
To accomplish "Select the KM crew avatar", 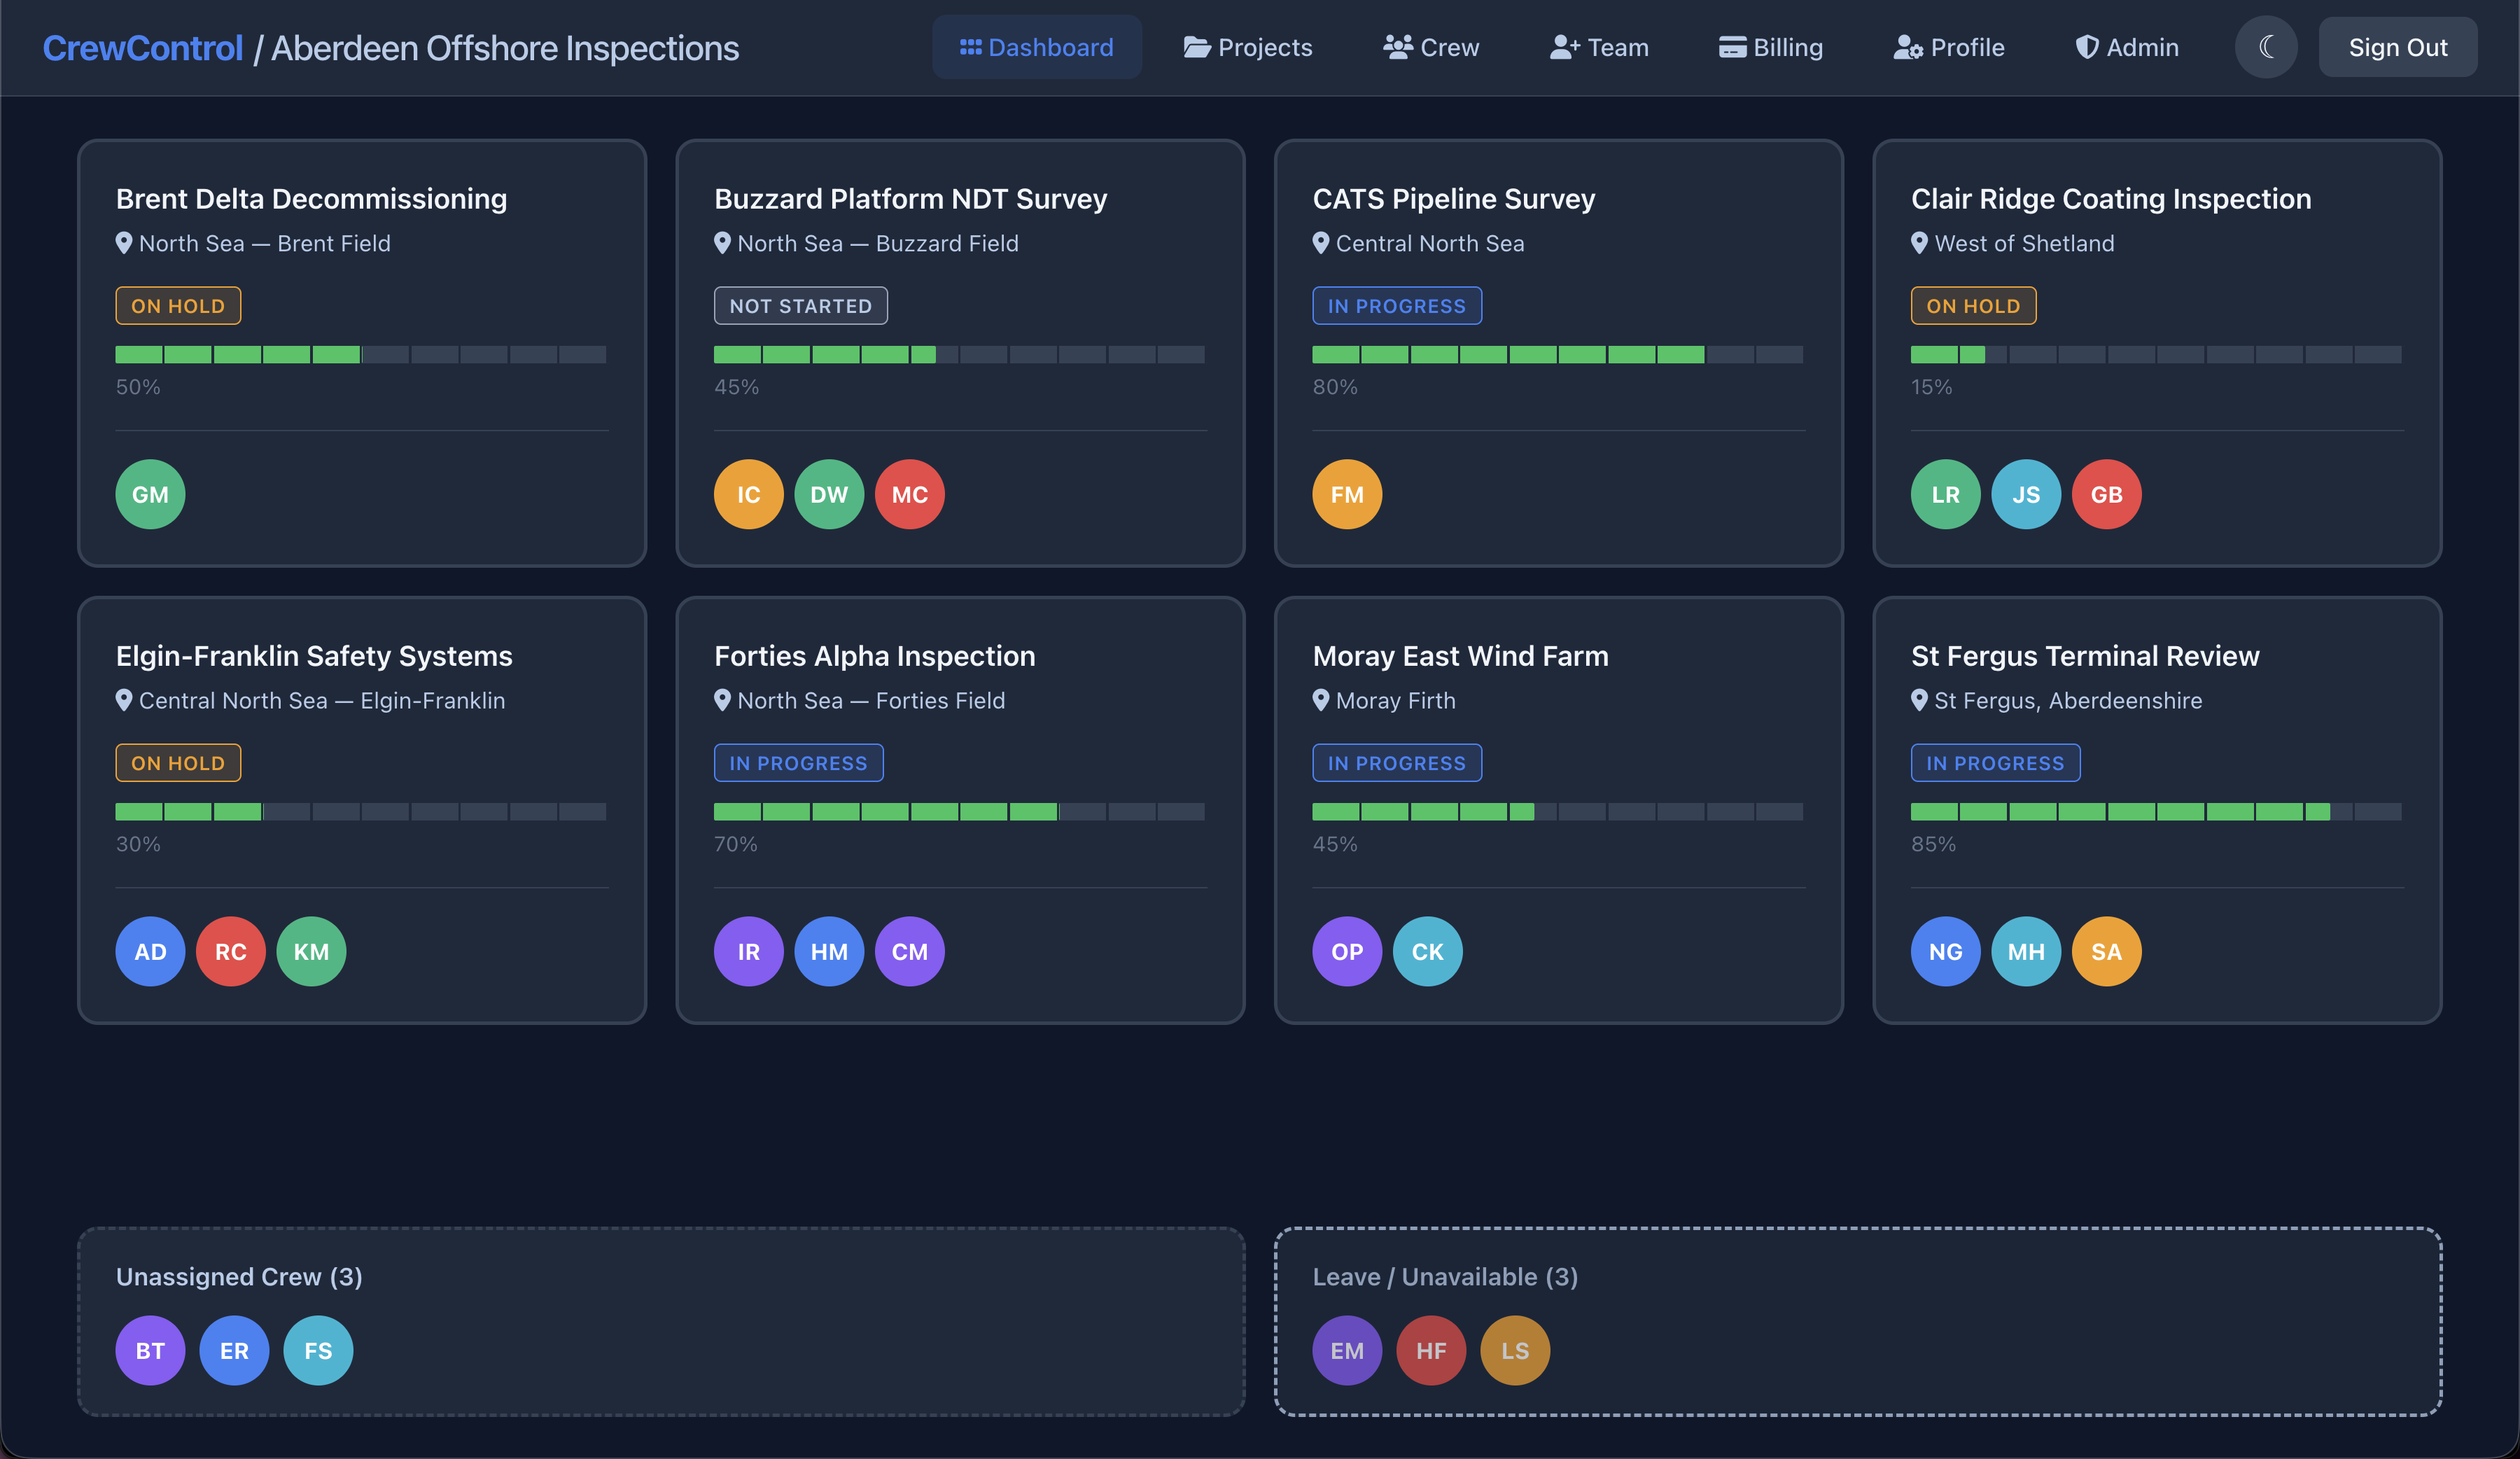I will coord(311,951).
